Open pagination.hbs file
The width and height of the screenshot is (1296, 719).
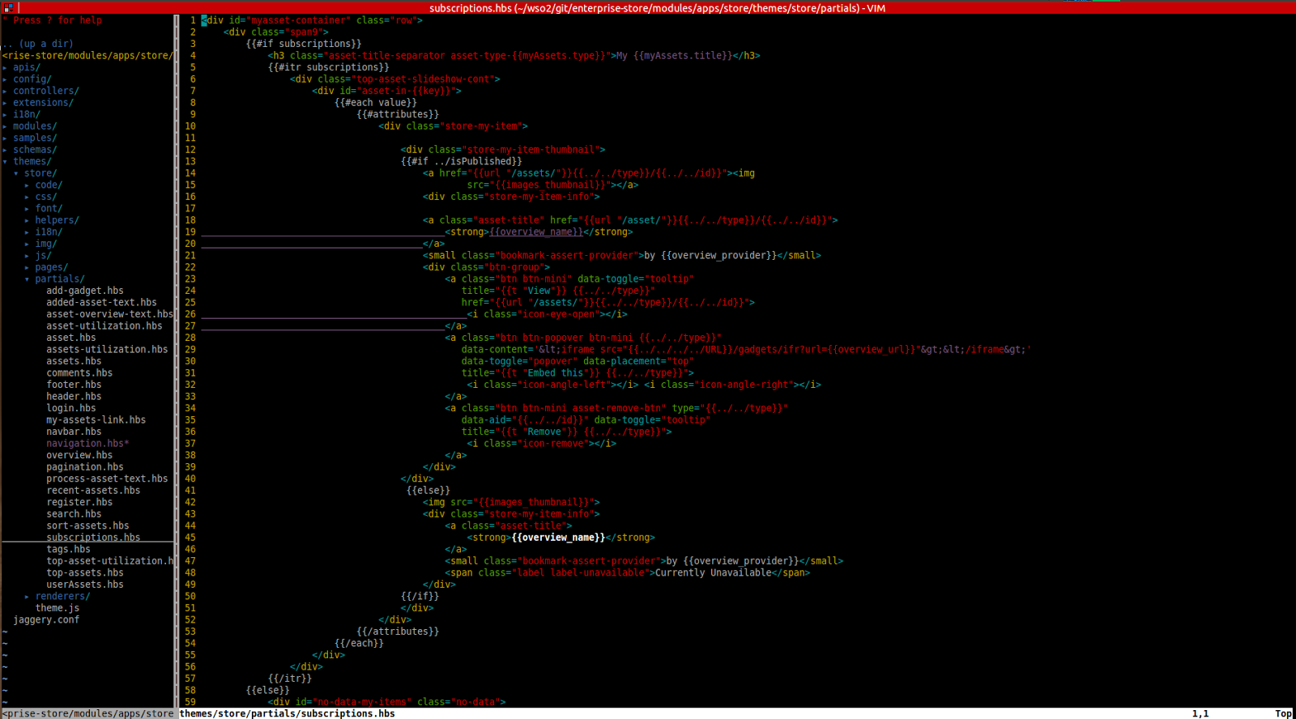(85, 466)
